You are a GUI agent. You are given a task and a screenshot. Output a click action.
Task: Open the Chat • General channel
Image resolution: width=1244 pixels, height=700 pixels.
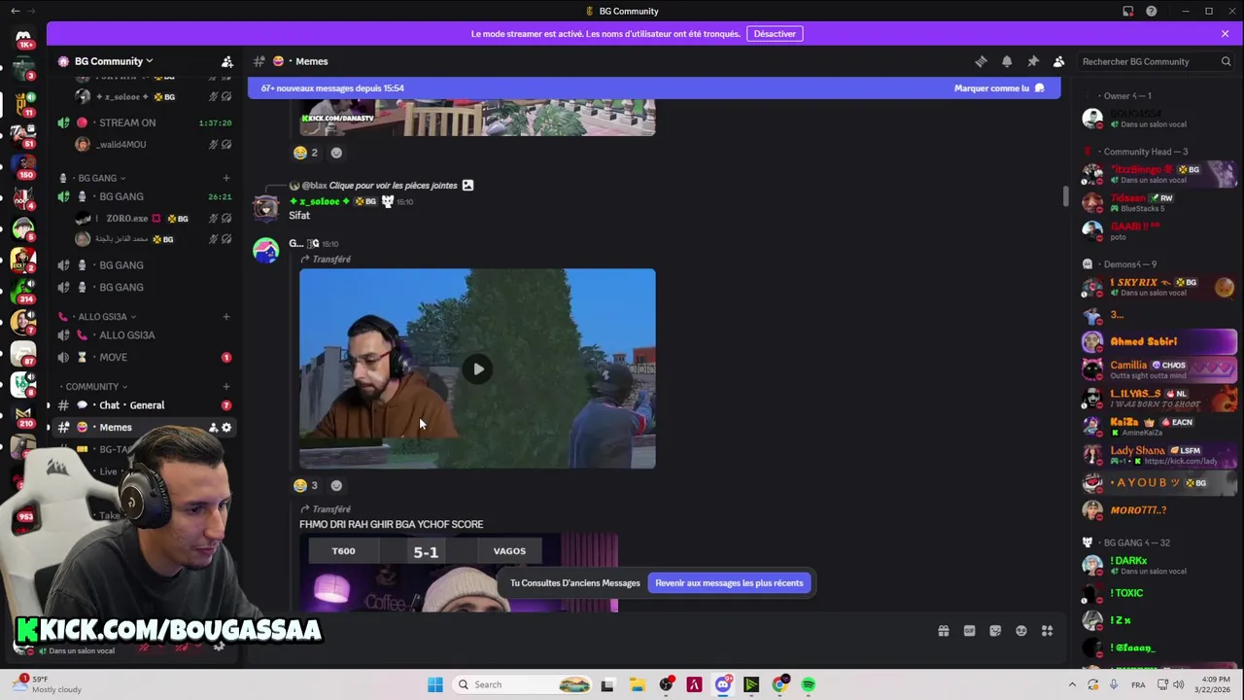[144, 405]
